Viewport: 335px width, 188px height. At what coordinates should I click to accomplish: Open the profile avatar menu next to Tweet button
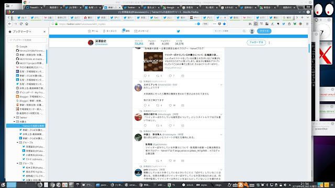point(252,31)
